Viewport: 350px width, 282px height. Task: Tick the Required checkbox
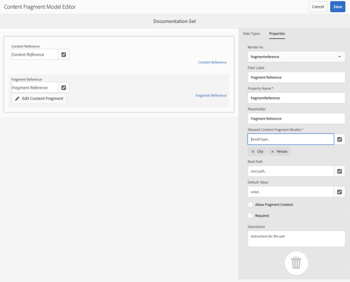point(250,215)
